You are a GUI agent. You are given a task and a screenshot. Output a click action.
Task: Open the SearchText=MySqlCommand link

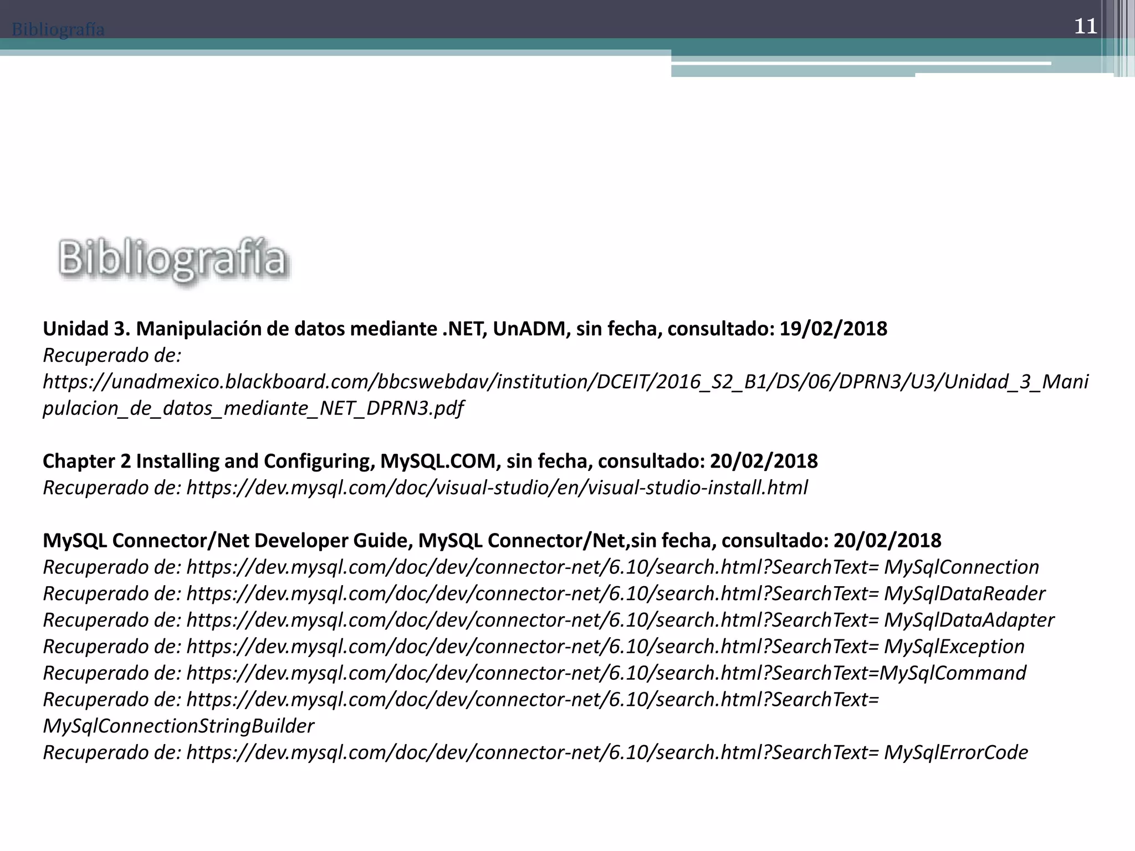[x=606, y=673]
